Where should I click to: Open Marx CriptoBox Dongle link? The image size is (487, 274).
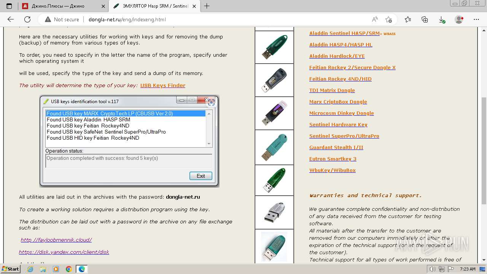pyautogui.click(x=338, y=102)
